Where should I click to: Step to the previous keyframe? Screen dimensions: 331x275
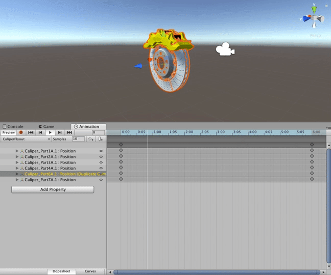pyautogui.click(x=40, y=132)
